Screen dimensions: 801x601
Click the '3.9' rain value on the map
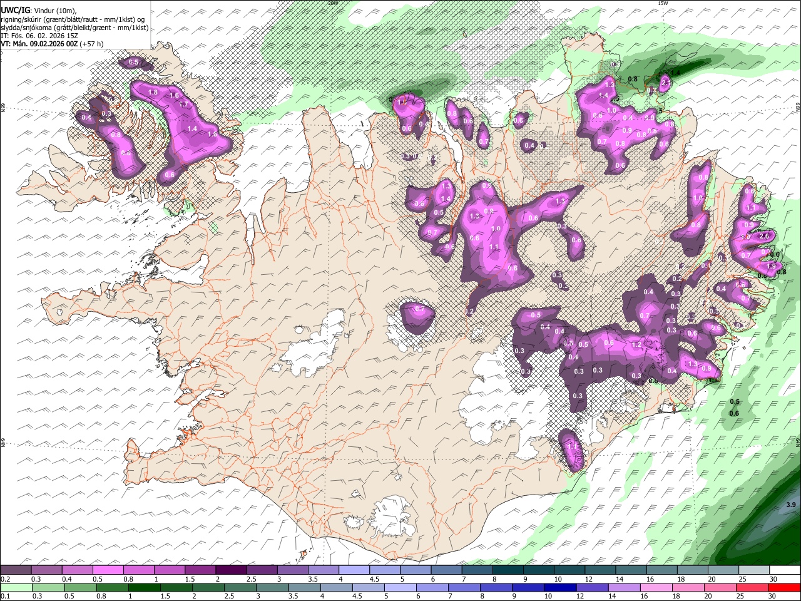pyautogui.click(x=790, y=505)
